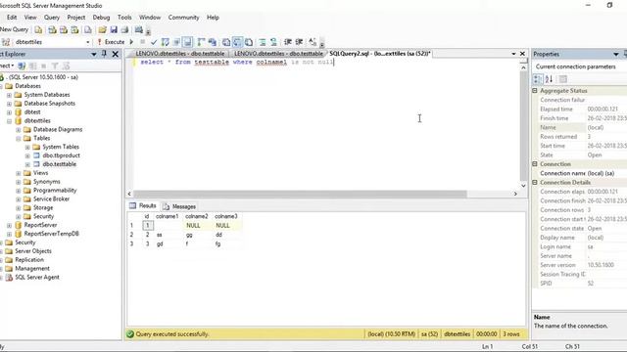
Task: Collapse the dbtexttiles database node
Action: coord(9,121)
